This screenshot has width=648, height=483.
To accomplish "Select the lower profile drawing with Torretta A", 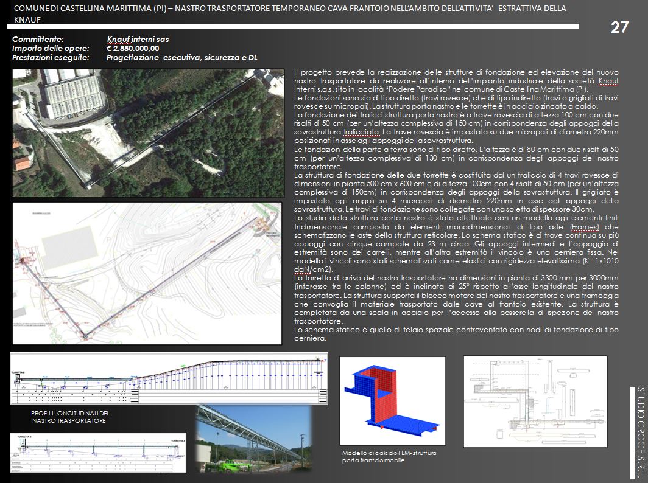I will (98, 453).
